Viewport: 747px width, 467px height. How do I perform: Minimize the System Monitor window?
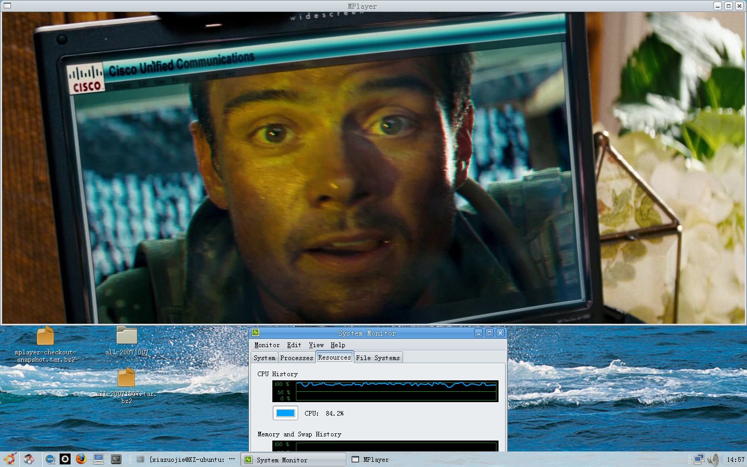pos(479,333)
